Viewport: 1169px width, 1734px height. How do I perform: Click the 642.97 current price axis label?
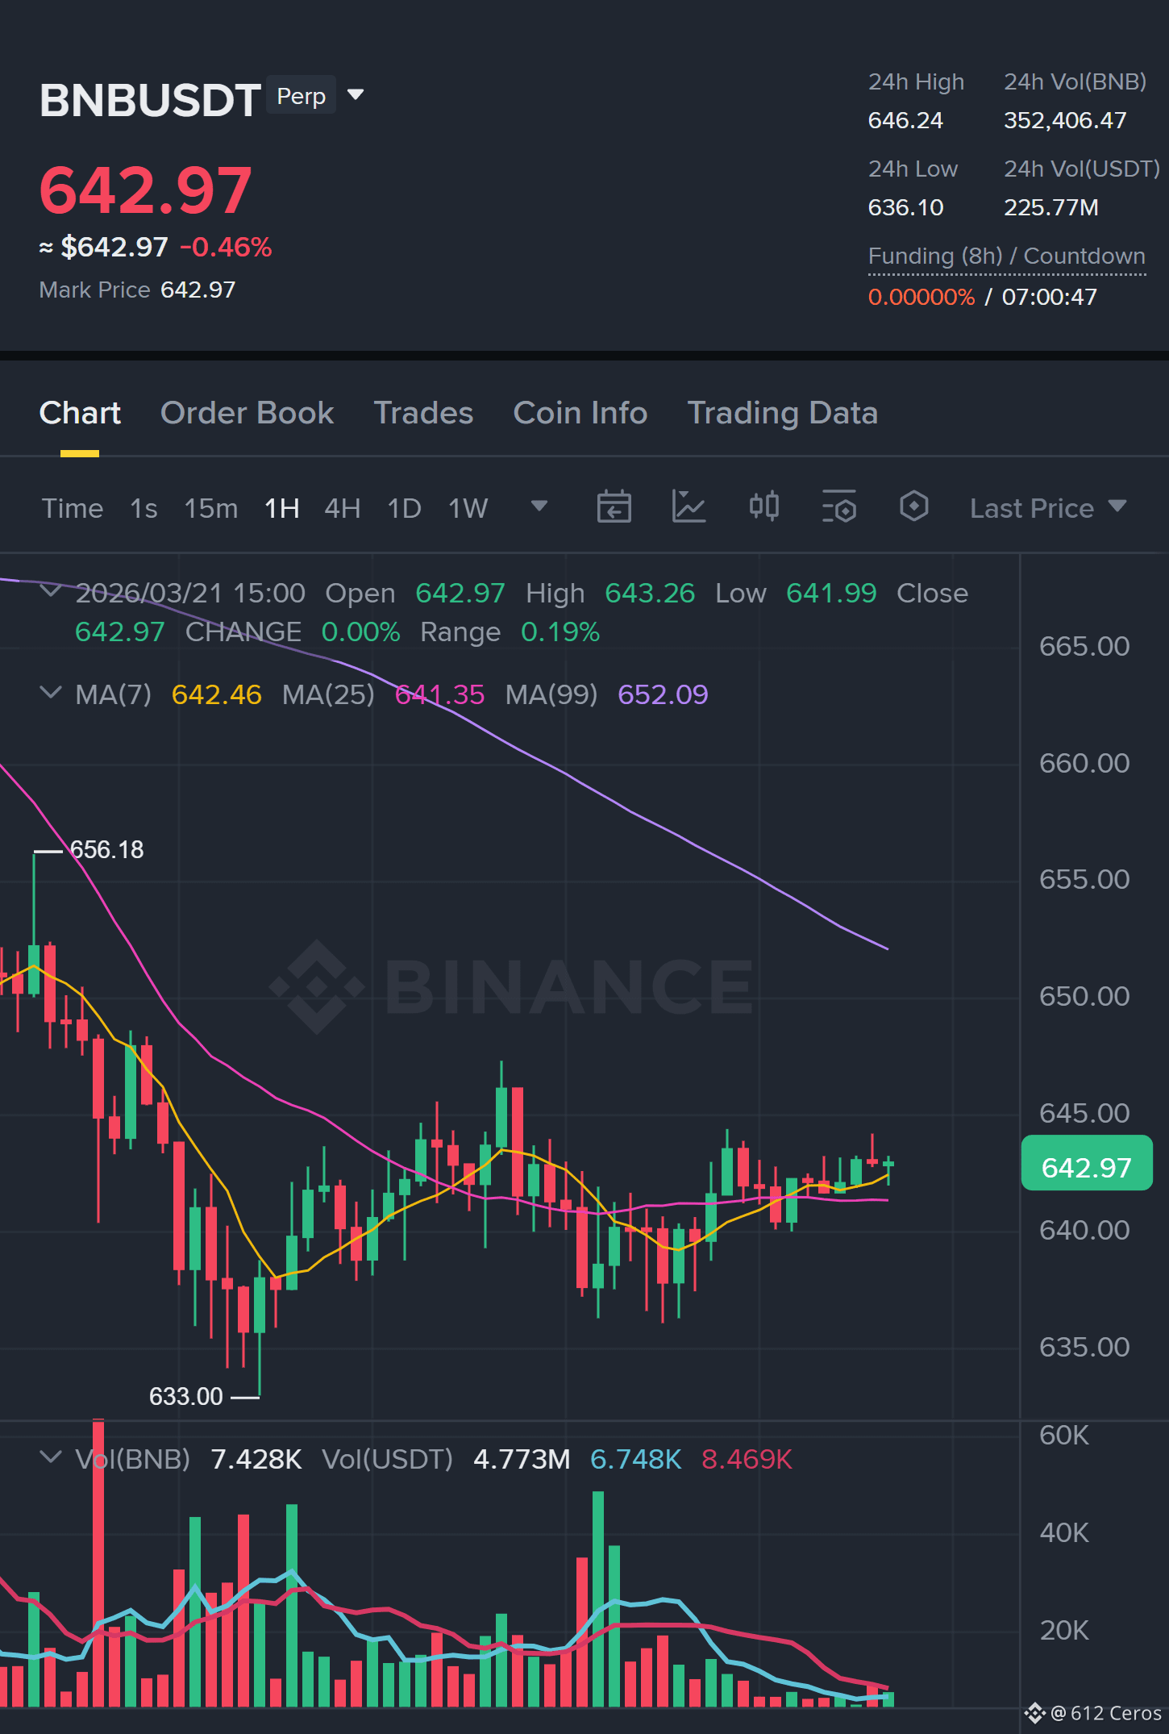point(1086,1163)
